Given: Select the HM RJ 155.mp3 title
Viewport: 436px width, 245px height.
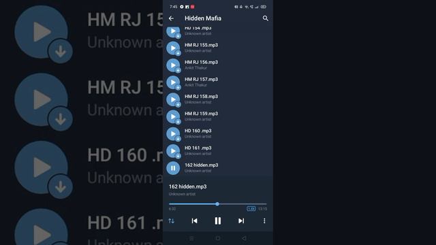Looking at the screenshot, I should click(202, 45).
